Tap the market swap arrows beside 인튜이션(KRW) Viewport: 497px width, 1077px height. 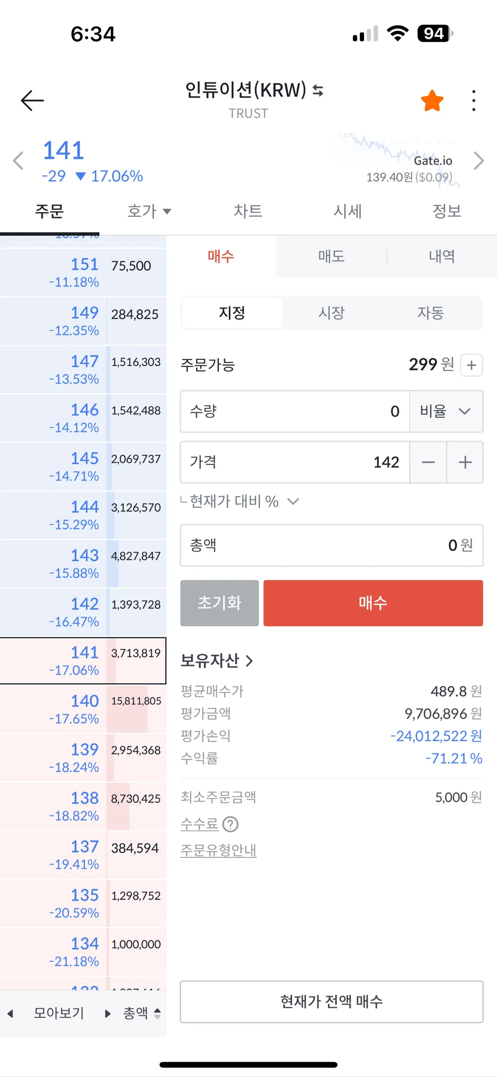pyautogui.click(x=318, y=90)
